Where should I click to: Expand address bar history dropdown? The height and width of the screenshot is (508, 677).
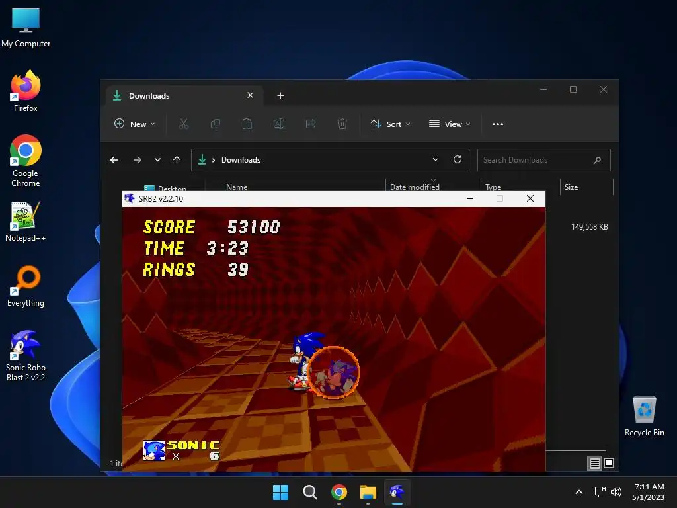(436, 160)
